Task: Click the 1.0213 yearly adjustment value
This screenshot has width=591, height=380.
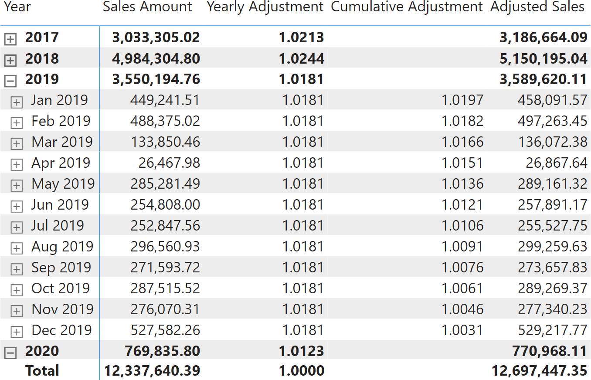Action: 302,37
